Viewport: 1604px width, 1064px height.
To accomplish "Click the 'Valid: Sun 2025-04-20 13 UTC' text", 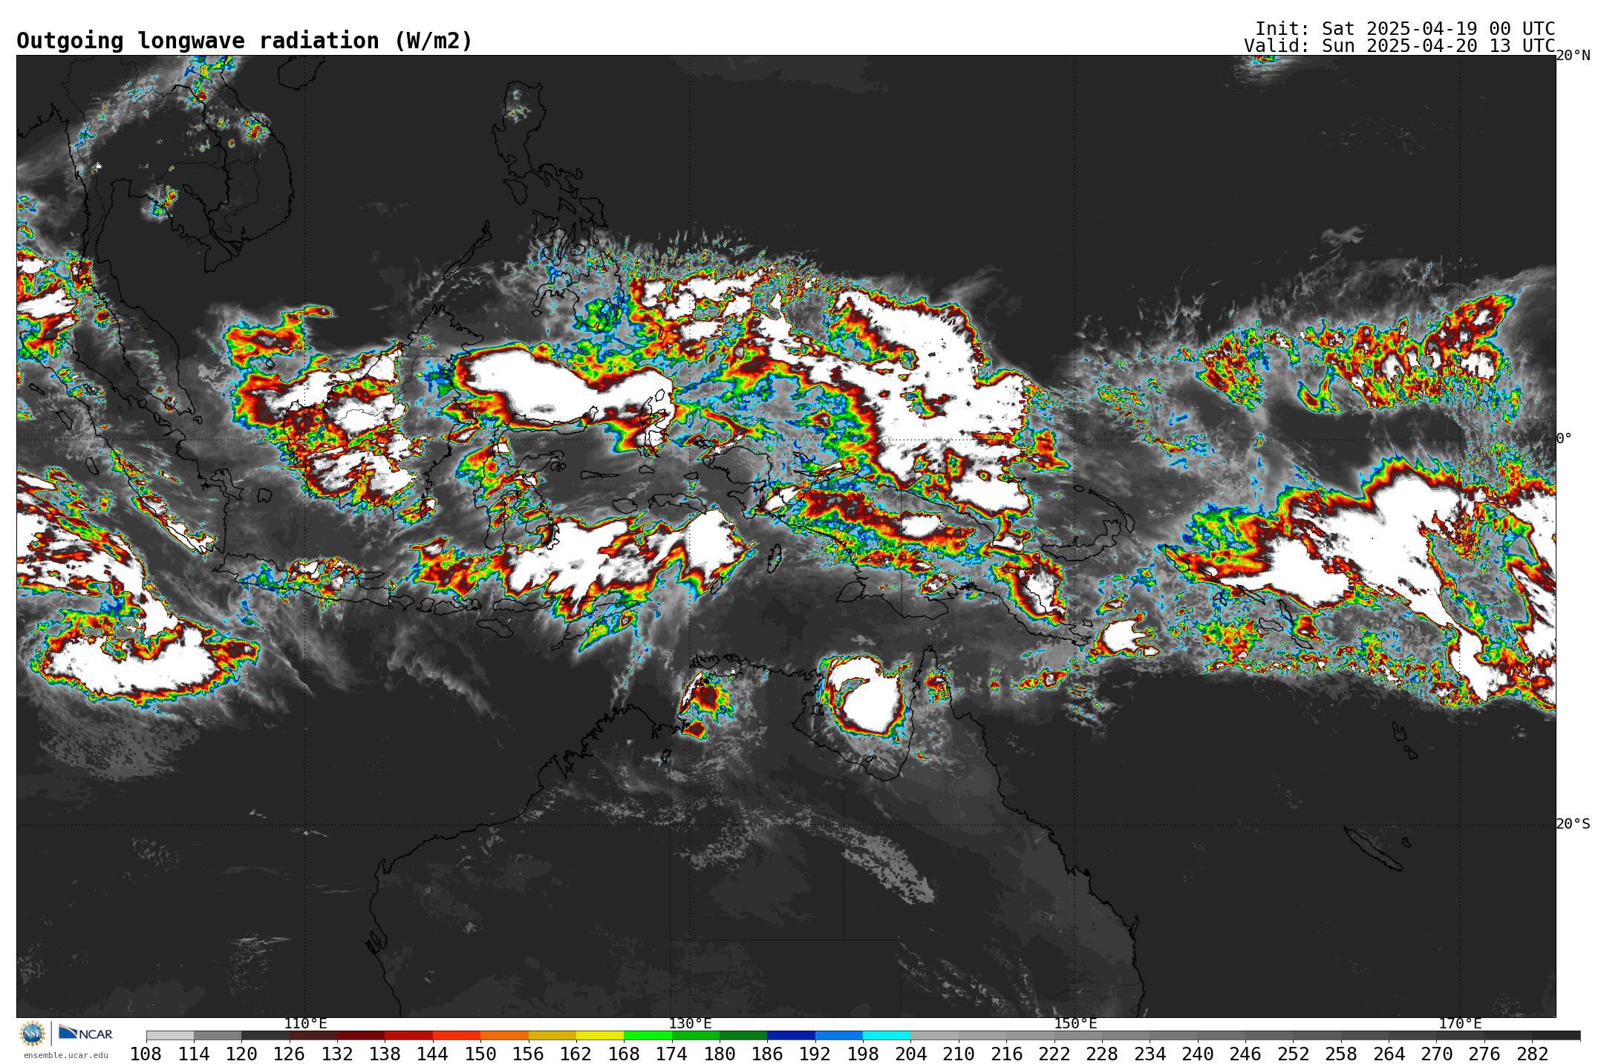I will click(1399, 46).
